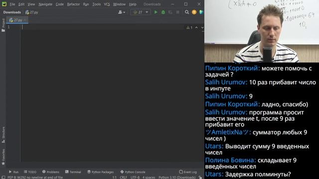Open the Event Log

pos(188,172)
